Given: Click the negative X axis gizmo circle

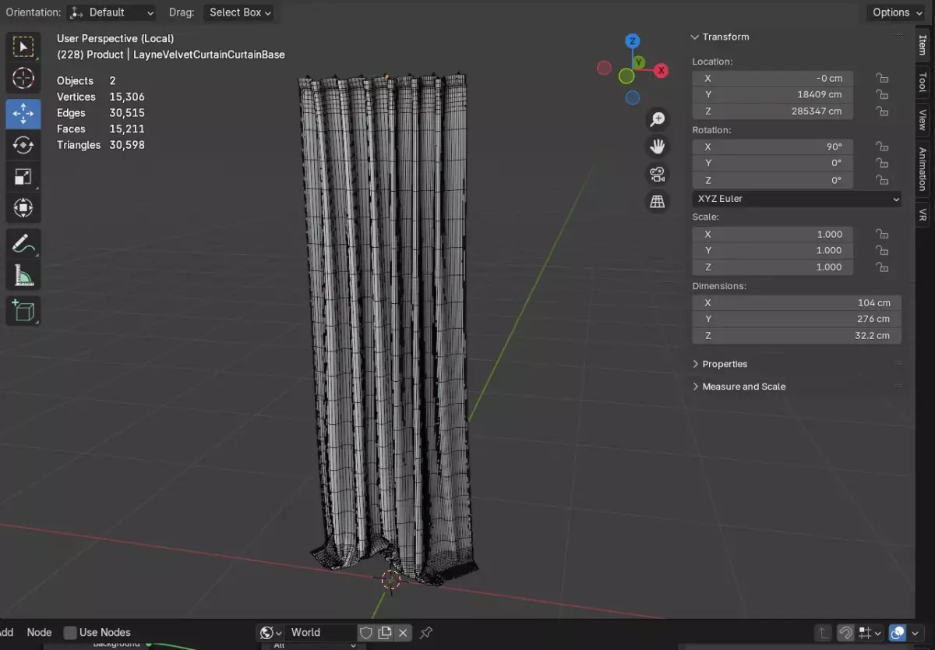Looking at the screenshot, I should pos(604,68).
